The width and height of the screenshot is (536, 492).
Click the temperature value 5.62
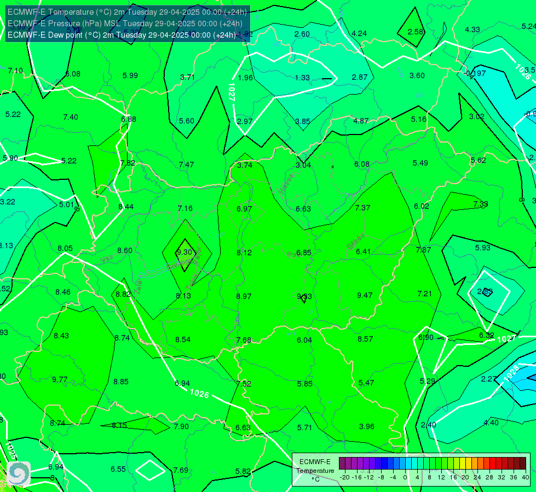[478, 160]
